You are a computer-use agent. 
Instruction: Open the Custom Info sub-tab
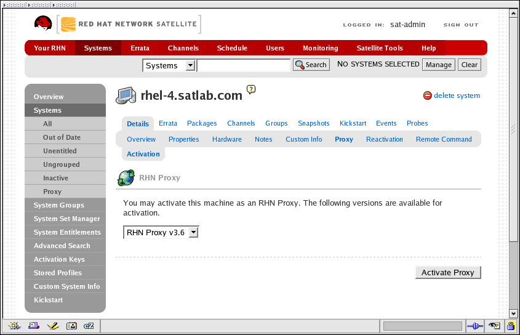click(304, 139)
